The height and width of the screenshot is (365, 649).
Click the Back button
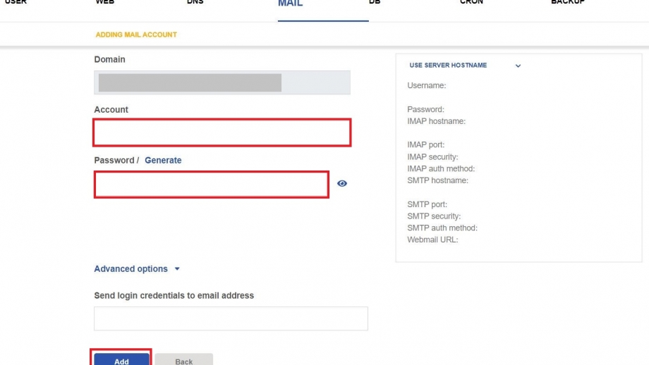[184, 359]
